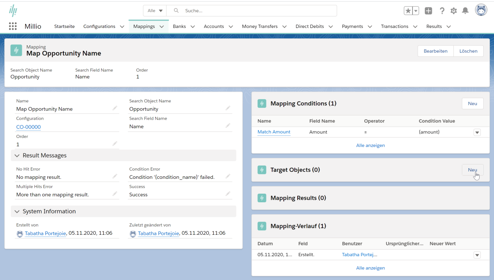
Task: Collapse the System Information section
Action: 17,211
